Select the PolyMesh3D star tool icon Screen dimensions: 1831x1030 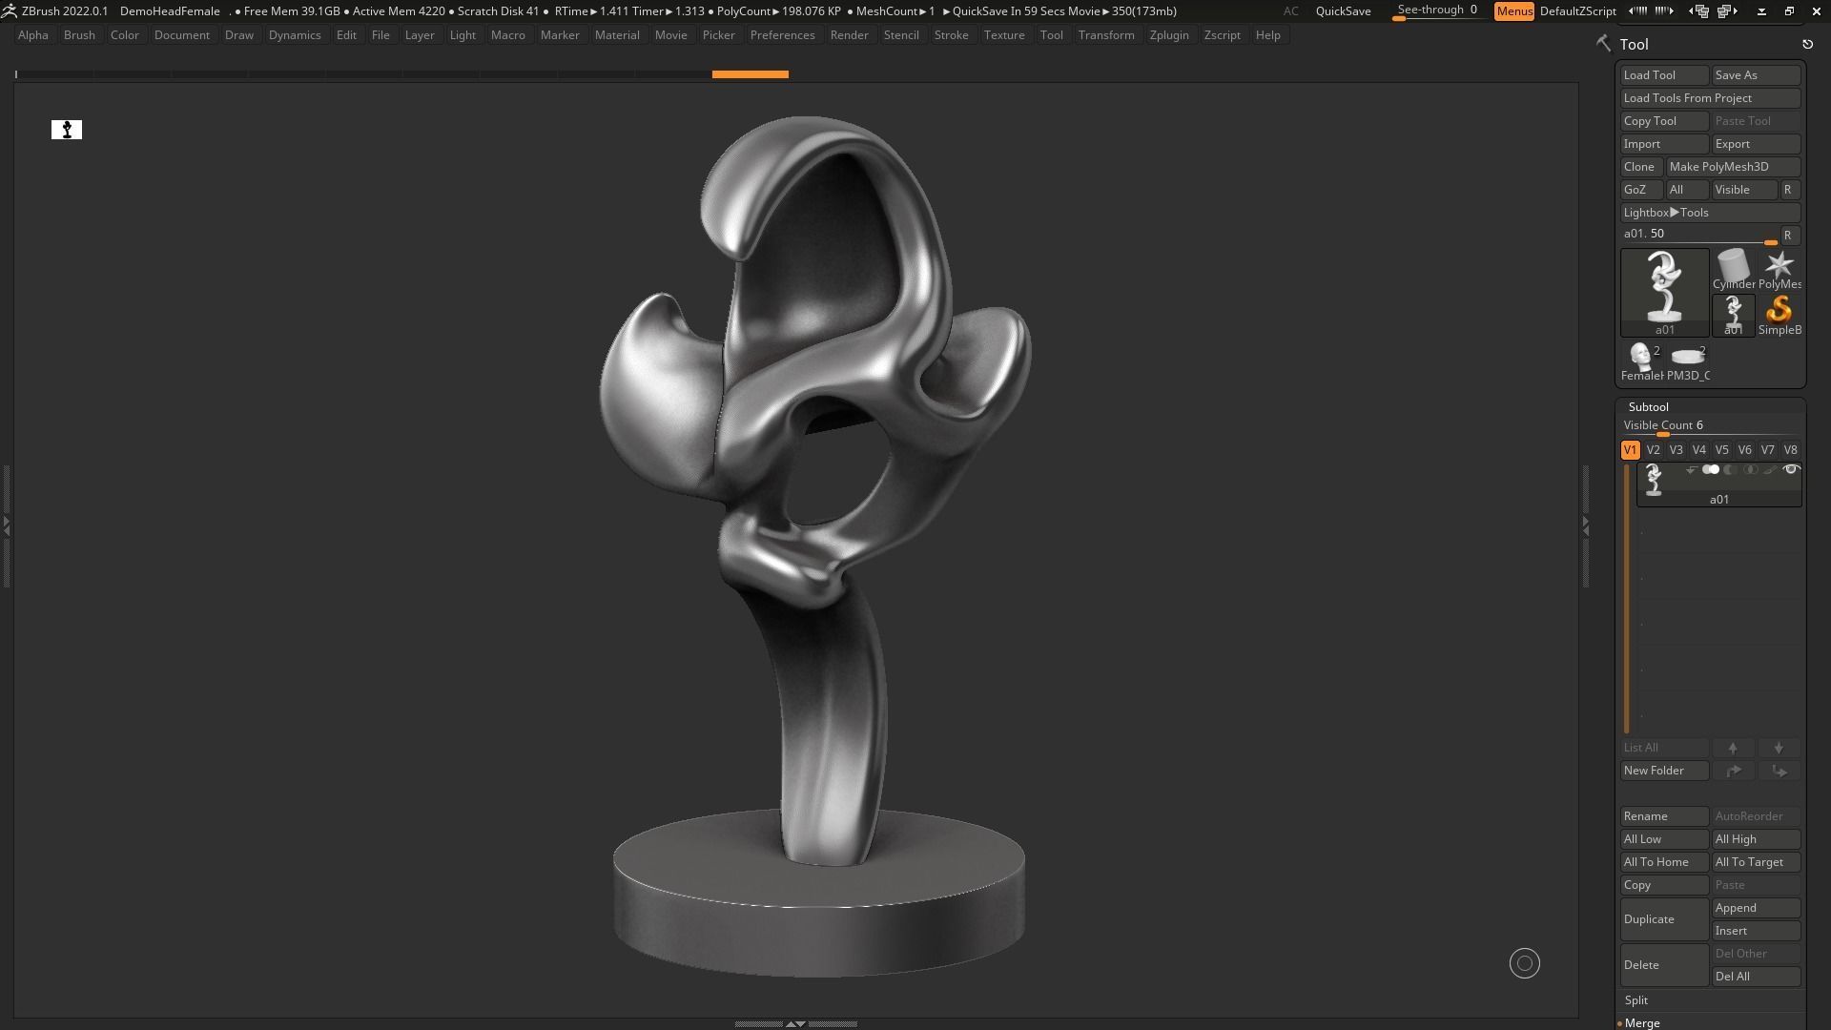coord(1779,270)
